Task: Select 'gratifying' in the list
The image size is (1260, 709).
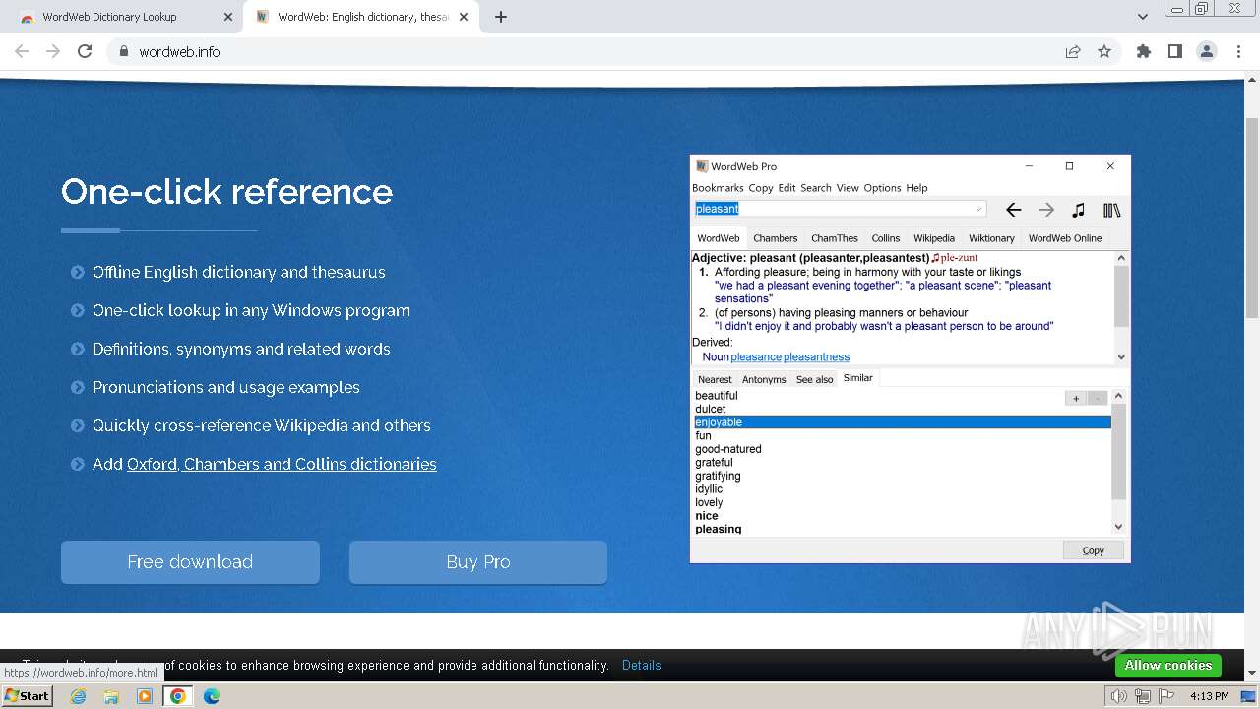Action: 718,476
